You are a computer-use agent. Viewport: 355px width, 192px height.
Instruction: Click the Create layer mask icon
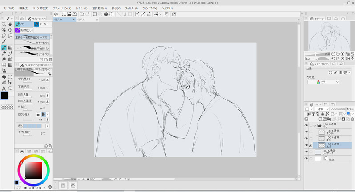(x=343, y=119)
